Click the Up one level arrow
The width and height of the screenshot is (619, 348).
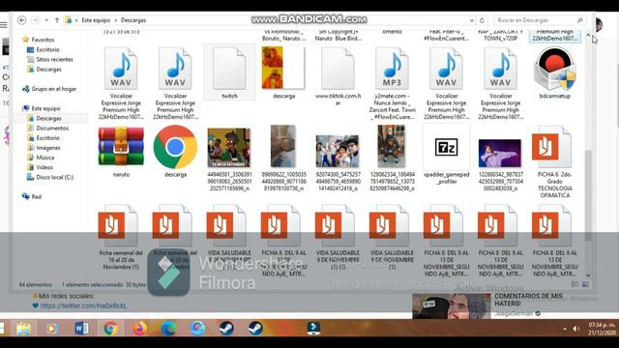click(57, 19)
